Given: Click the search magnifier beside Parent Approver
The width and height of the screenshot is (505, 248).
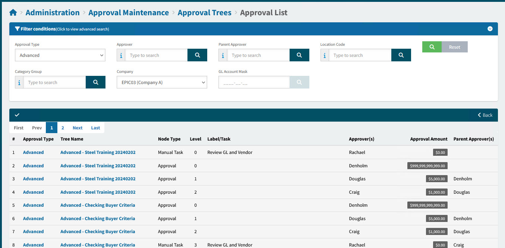Looking at the screenshot, I should click(299, 55).
